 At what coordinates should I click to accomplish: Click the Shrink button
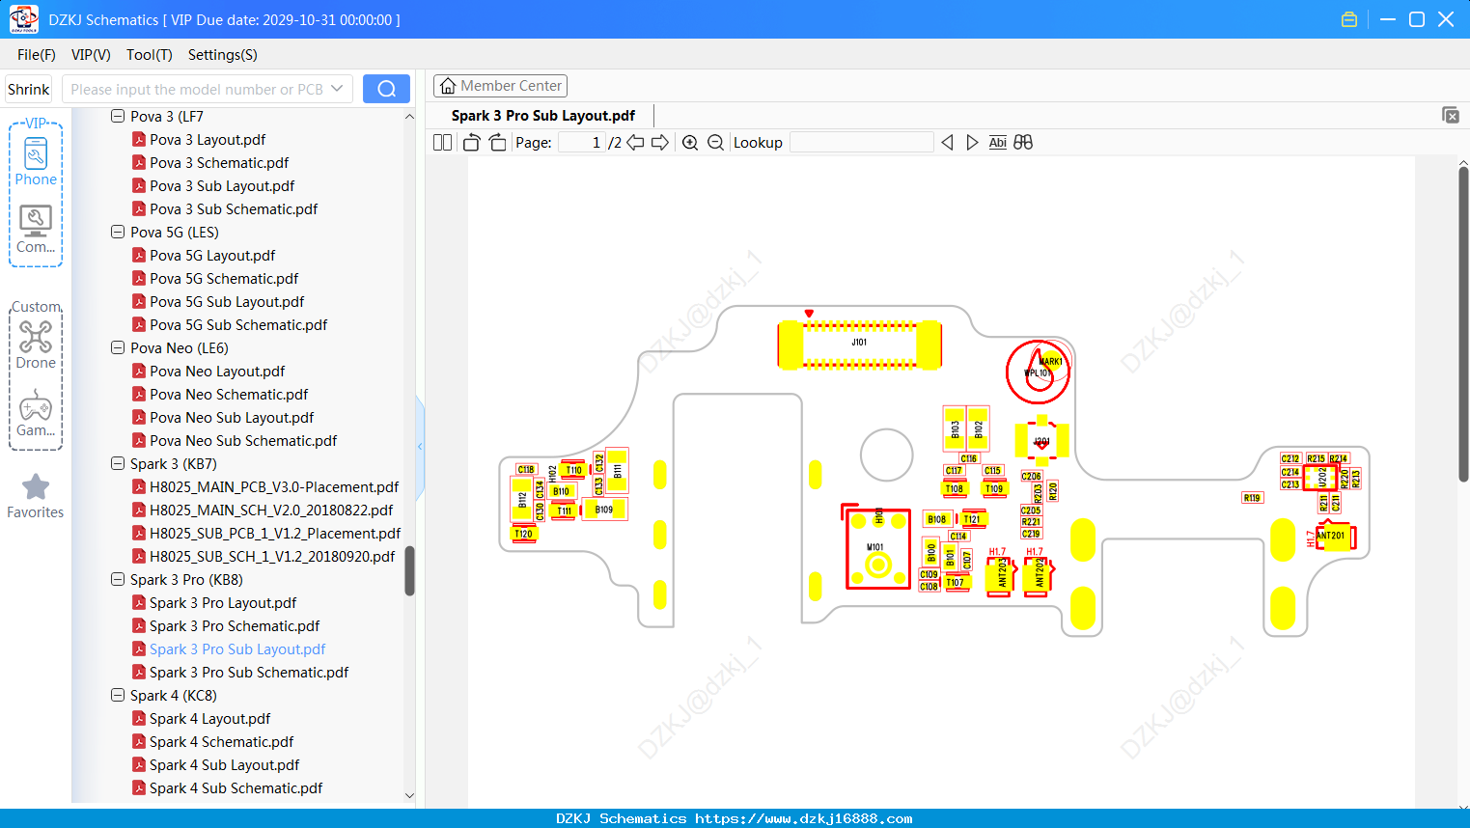(x=29, y=89)
